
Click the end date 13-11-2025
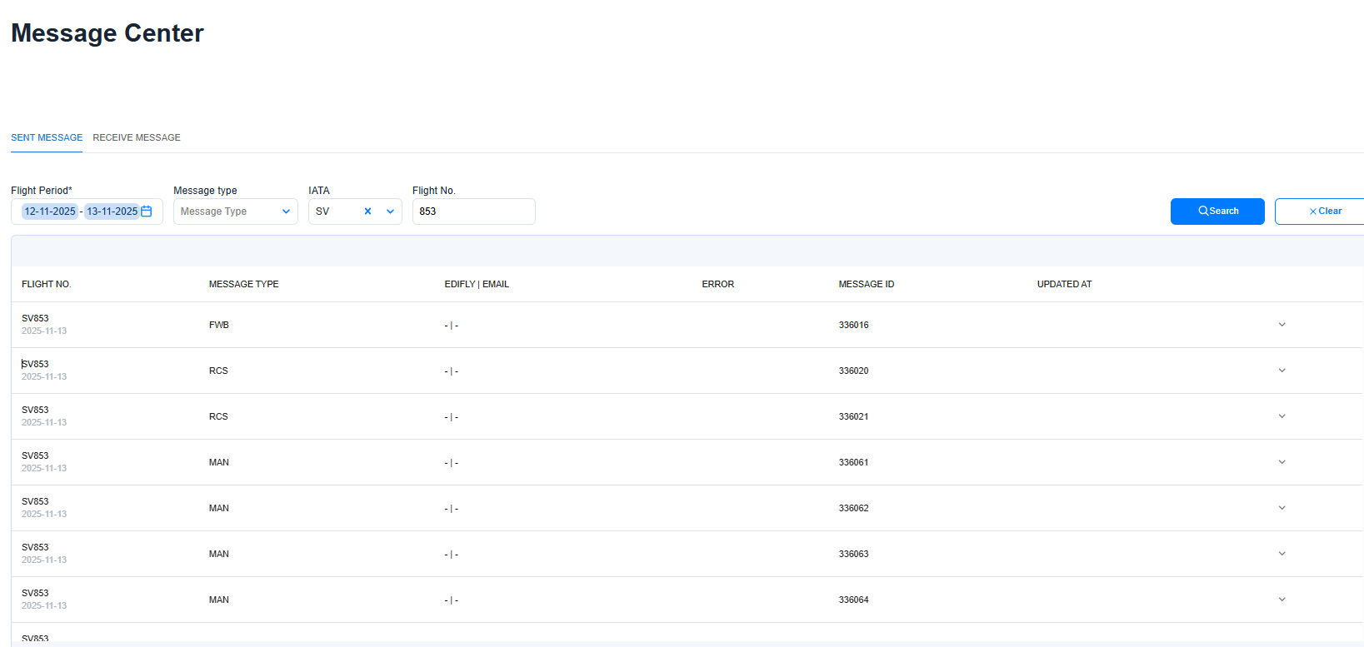pos(112,212)
